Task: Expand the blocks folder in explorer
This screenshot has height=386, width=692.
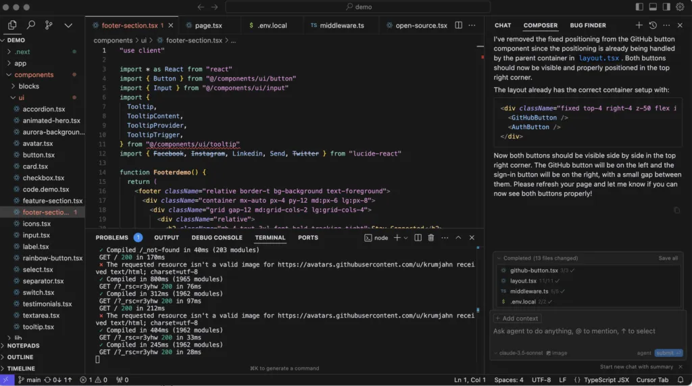Action: tap(28, 87)
